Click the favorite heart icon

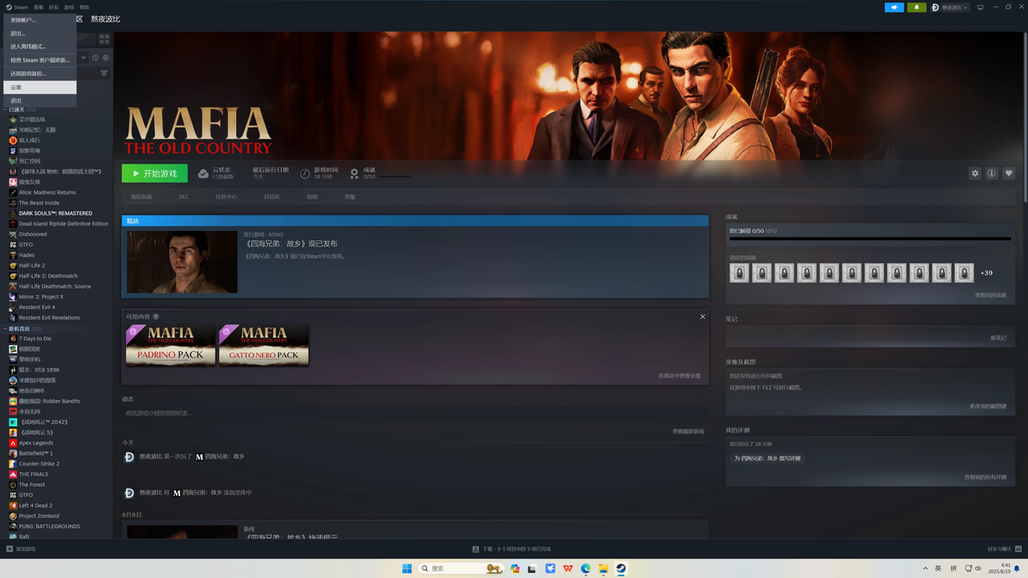[1008, 173]
